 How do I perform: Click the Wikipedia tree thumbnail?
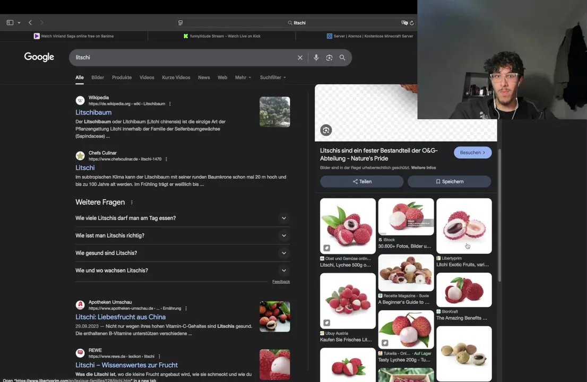pos(274,111)
